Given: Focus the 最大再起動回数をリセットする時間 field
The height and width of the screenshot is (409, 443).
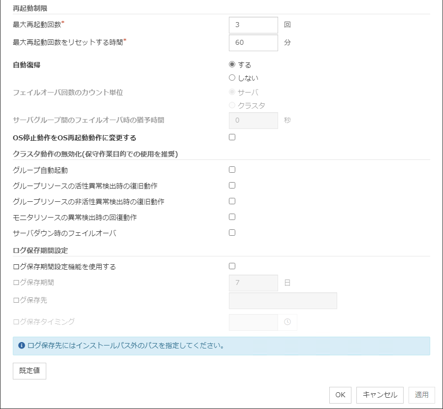Looking at the screenshot, I should 253,42.
